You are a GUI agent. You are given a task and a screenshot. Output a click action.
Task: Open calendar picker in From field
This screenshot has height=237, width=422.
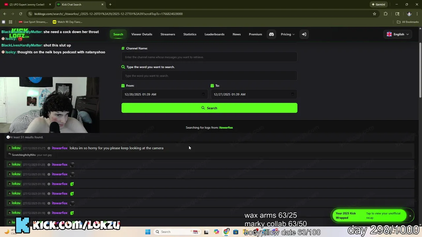[203, 94]
